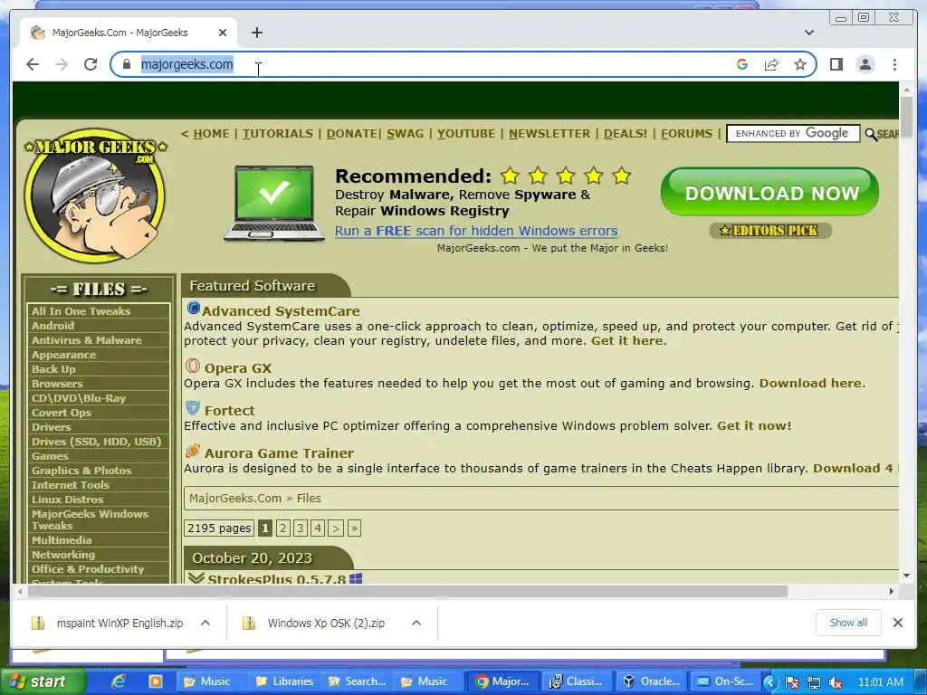Screen dimensions: 927x695
Task: Open 'Networking' file category
Action: click(x=62, y=555)
